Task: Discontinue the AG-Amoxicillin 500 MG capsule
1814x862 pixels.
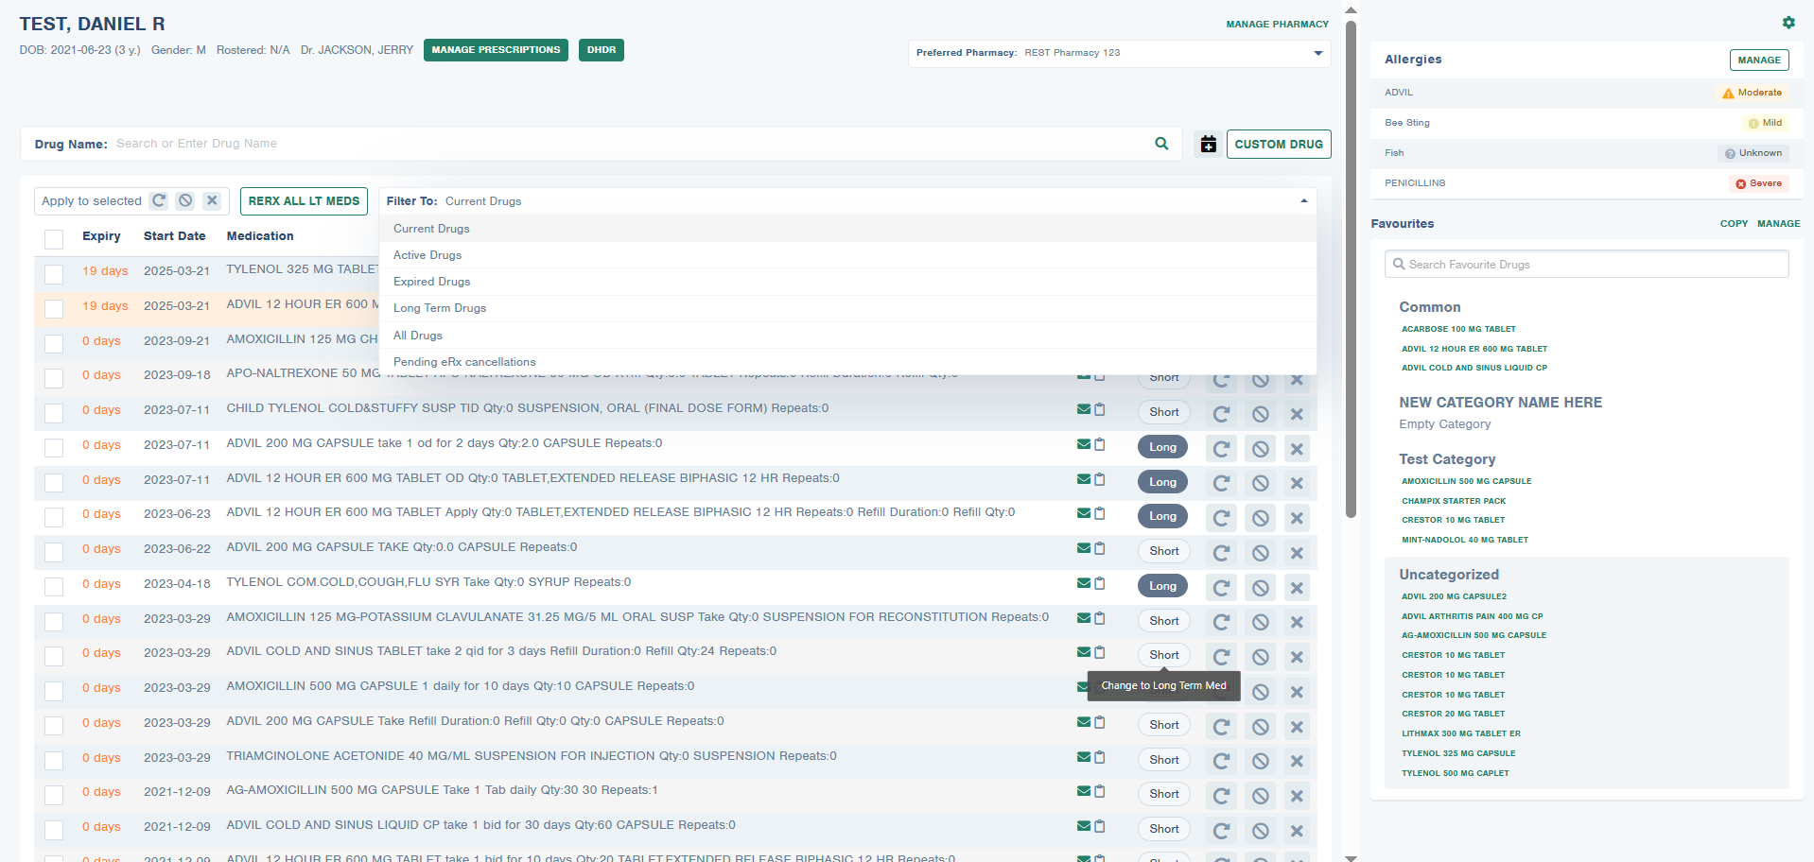Action: (1260, 796)
